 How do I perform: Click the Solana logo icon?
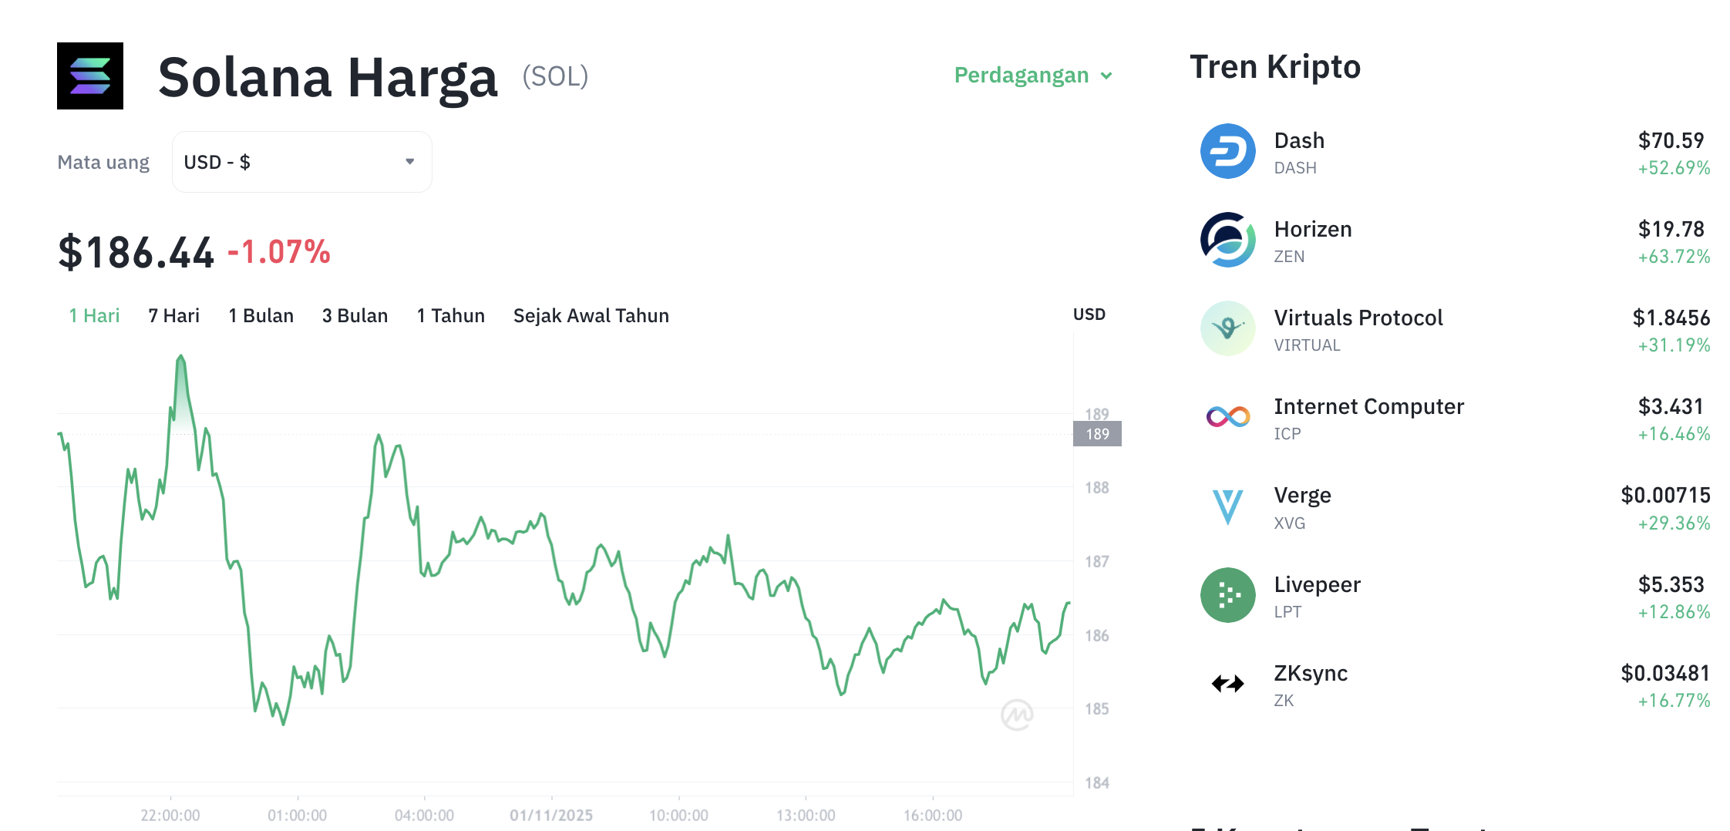[x=89, y=76]
